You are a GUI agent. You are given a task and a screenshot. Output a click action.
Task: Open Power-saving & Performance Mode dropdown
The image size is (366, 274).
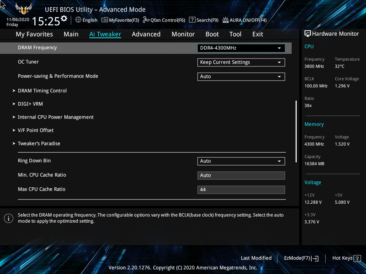point(241,77)
